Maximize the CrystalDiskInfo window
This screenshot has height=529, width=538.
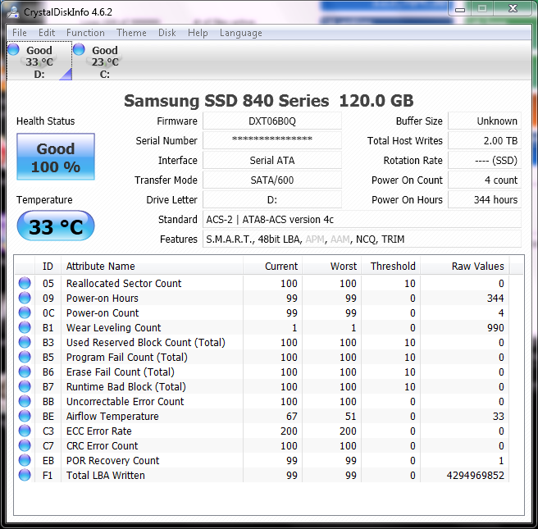[x=482, y=8]
